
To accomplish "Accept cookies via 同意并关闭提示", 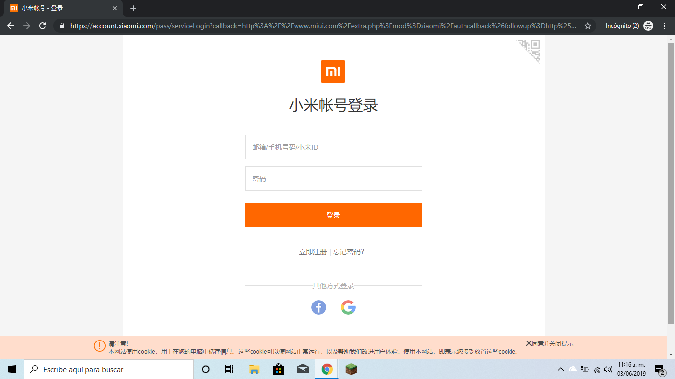I will [x=549, y=343].
